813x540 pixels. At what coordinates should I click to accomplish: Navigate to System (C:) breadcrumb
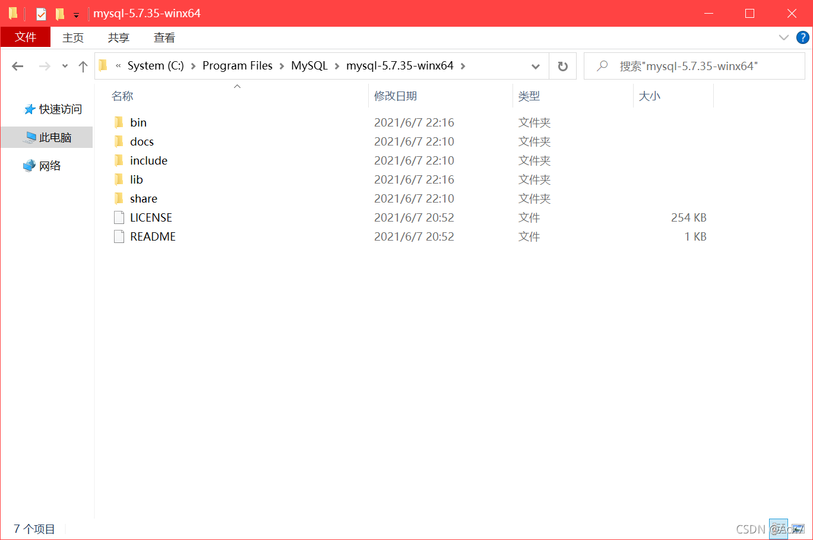(x=156, y=66)
